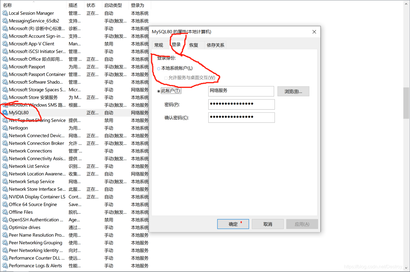Image resolution: width=410 pixels, height=272 pixels.
Task: Switch to the 登录 tab
Action: point(176,44)
